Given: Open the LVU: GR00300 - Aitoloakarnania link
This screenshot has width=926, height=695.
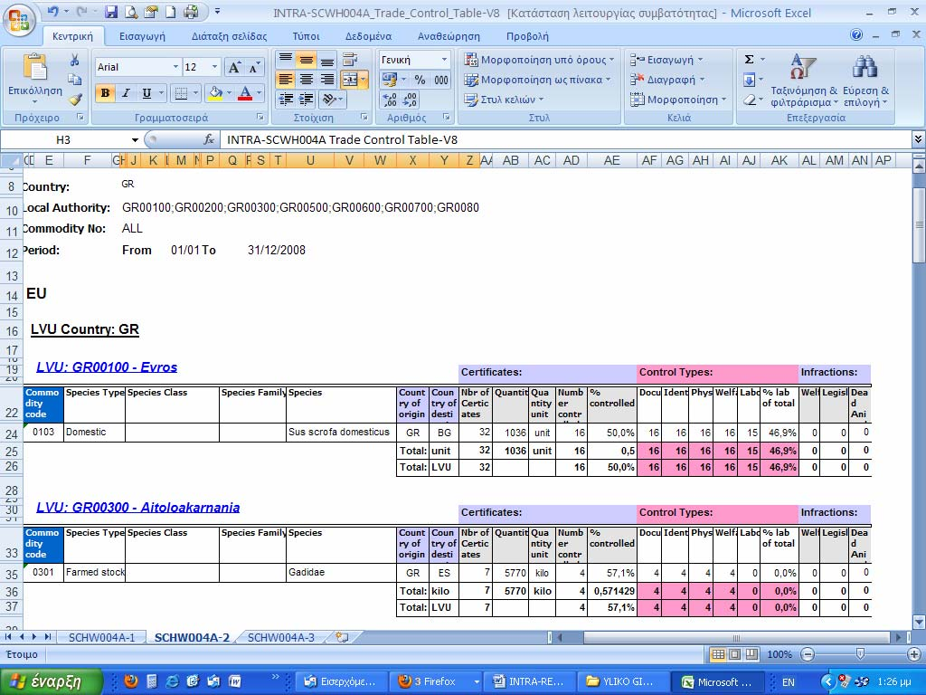Looking at the screenshot, I should point(138,508).
